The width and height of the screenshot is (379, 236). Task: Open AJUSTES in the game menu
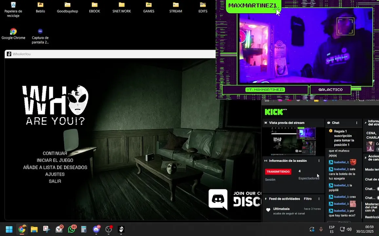click(x=55, y=174)
